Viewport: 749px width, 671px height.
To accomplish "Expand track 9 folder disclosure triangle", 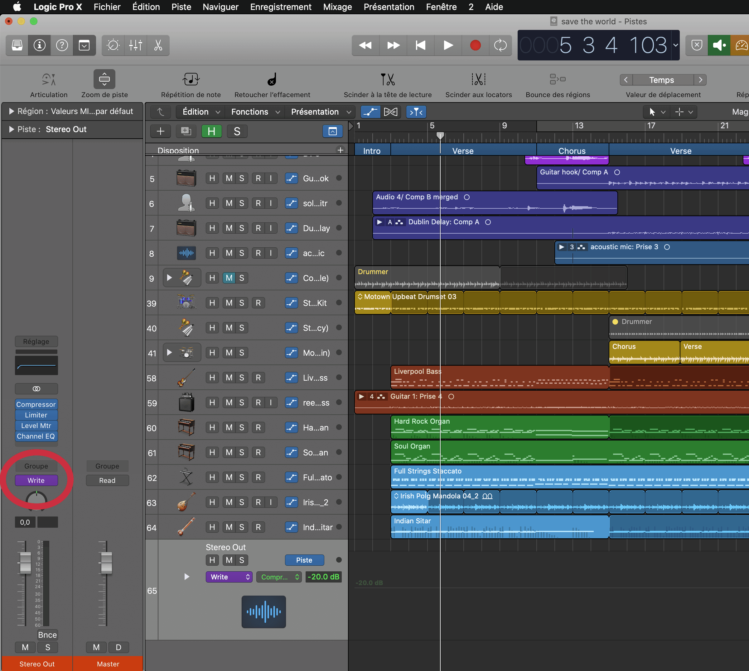I will coord(169,278).
